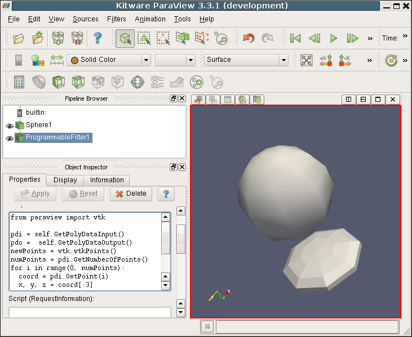The image size is (412, 337).
Task: Open the Surface representation dropdown
Action: click(x=246, y=60)
